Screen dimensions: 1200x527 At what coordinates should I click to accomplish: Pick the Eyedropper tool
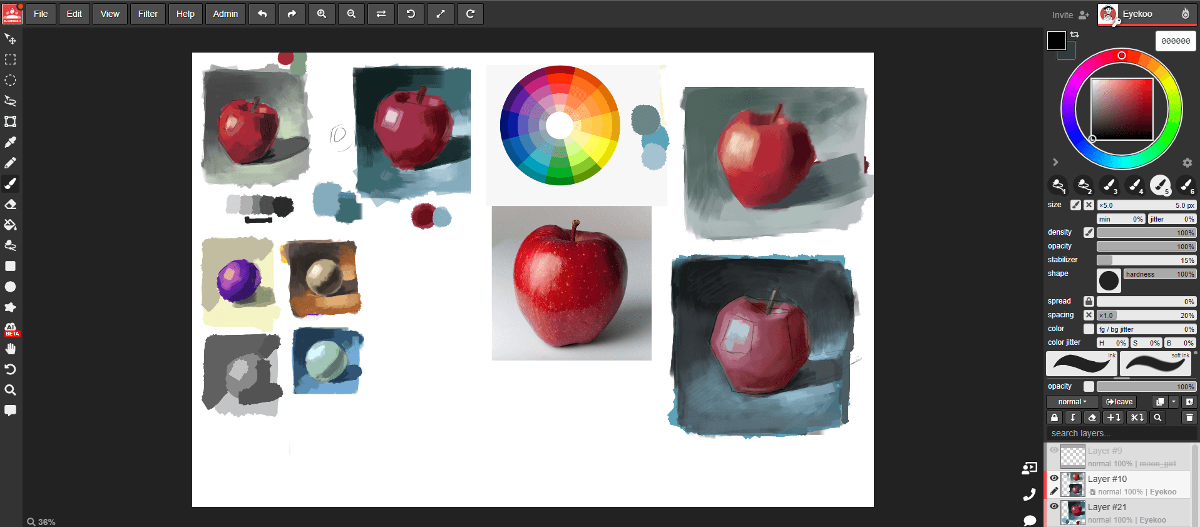tap(11, 142)
